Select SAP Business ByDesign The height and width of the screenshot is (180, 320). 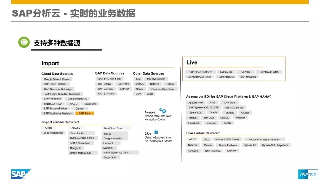(58, 89)
